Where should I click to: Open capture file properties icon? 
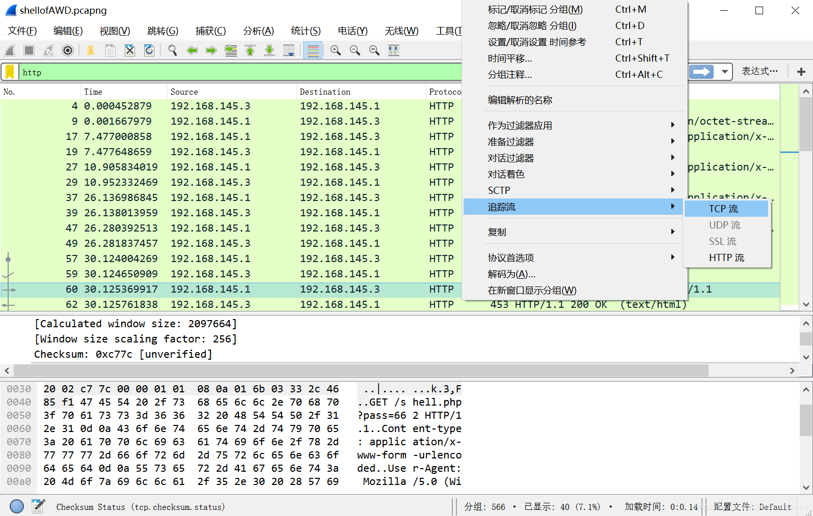click(x=38, y=506)
